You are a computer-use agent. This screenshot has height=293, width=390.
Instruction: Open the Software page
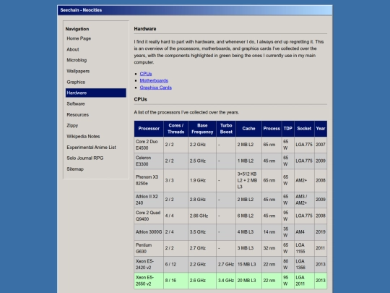click(x=96, y=103)
